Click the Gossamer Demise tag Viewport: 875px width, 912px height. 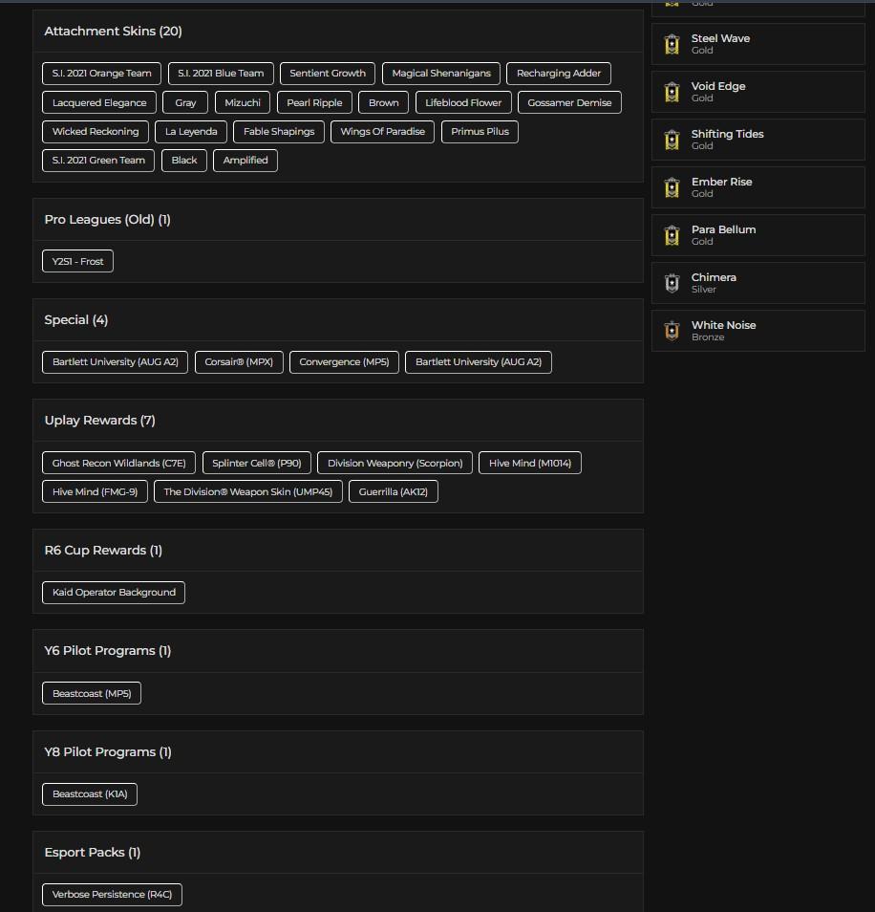tap(569, 102)
